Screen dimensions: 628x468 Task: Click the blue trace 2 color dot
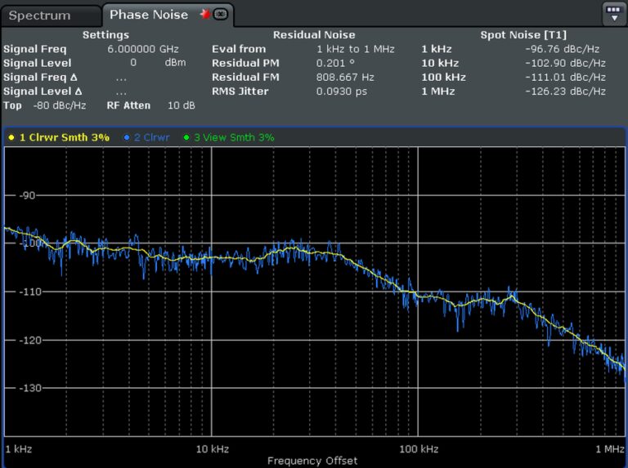click(x=126, y=137)
